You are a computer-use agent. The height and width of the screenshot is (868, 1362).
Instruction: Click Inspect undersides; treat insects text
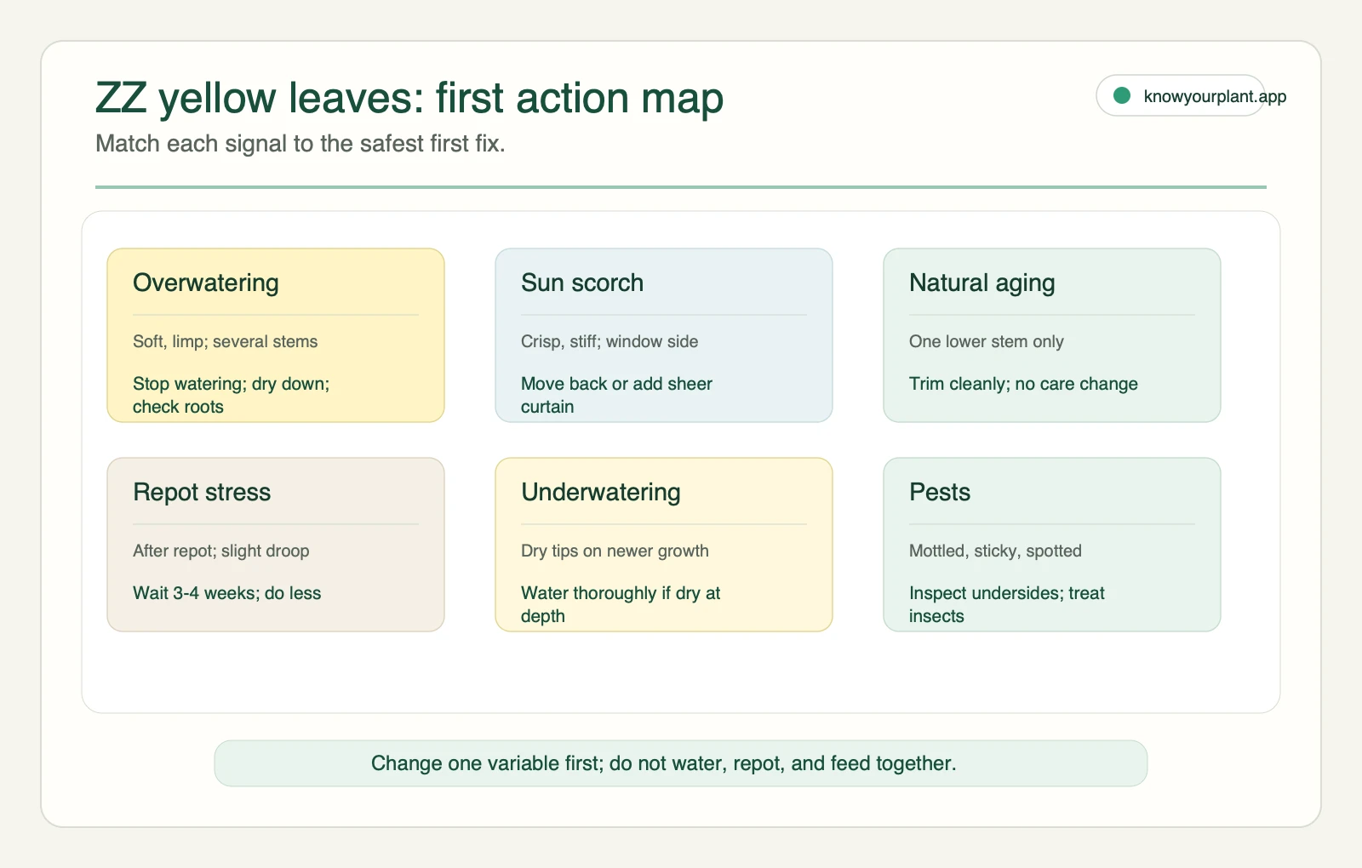(1007, 604)
